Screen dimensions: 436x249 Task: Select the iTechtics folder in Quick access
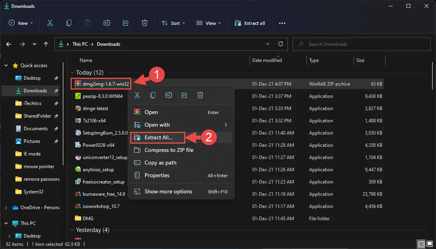pos(32,103)
